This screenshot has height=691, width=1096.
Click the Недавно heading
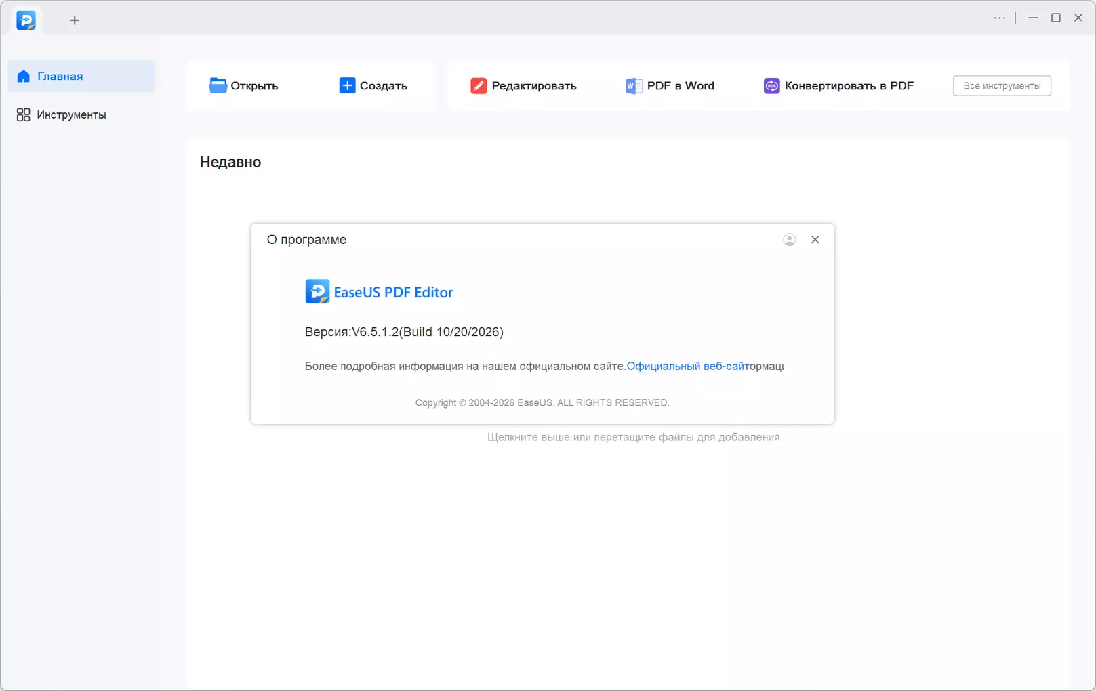[x=230, y=162]
